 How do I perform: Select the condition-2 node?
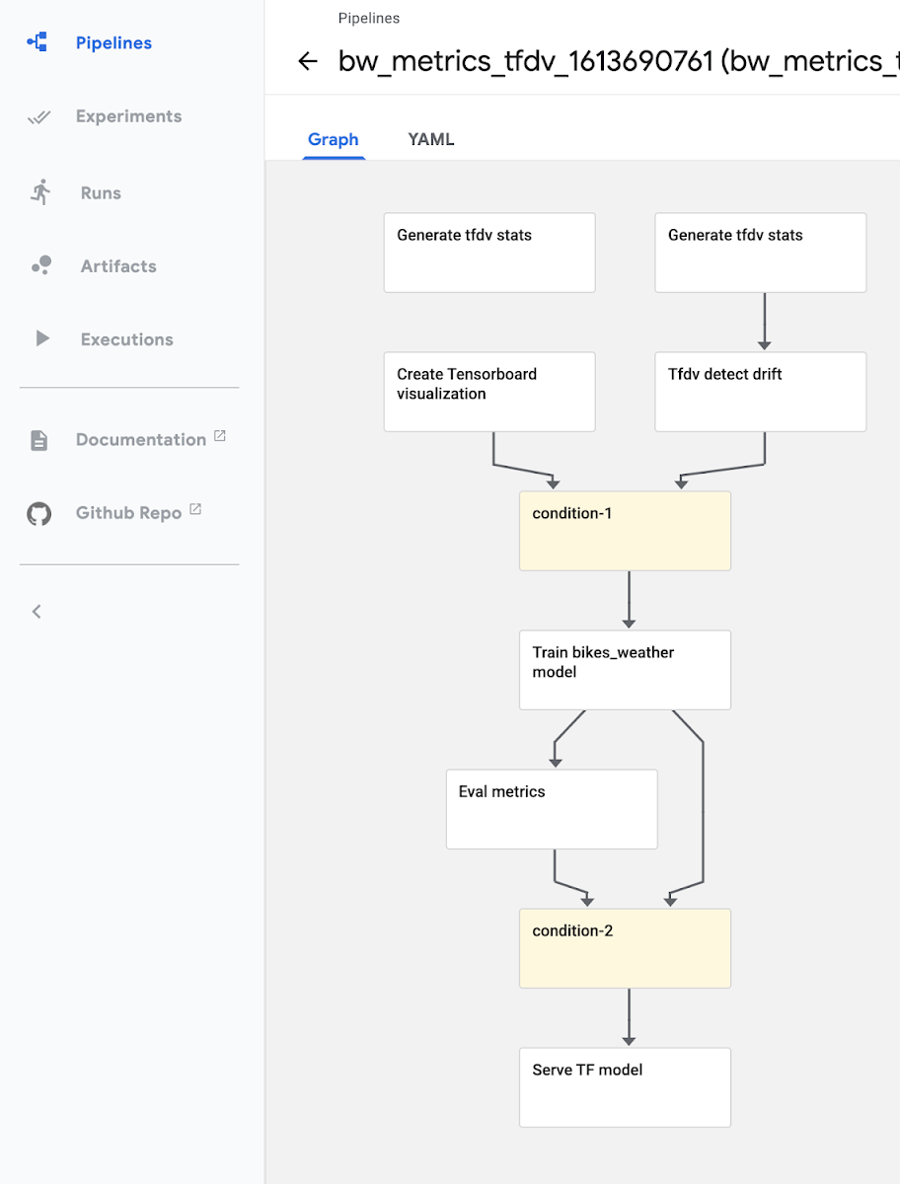click(626, 948)
